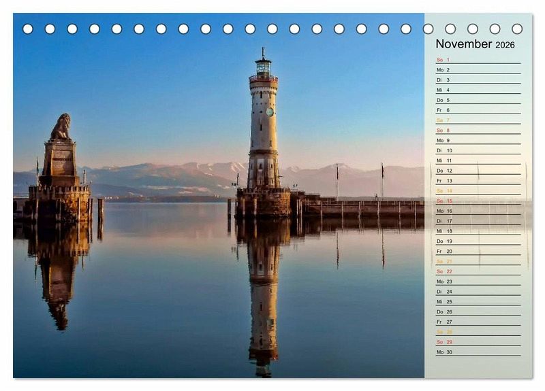The image size is (545, 391).
Task: Click the November 2026 calendar heading
Action: (x=475, y=44)
